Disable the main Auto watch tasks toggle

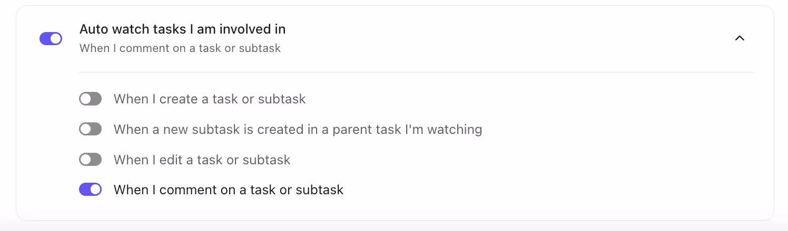(x=51, y=38)
